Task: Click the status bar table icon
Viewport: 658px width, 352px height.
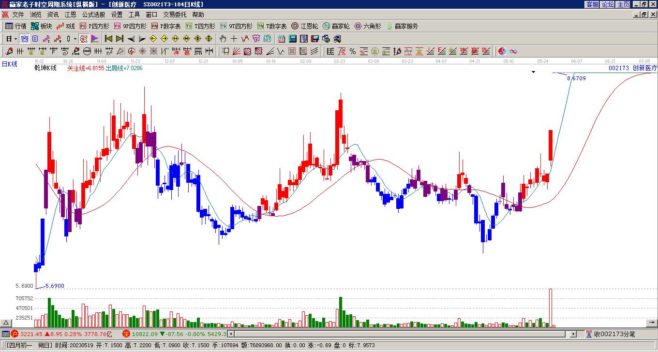Action: coord(5,334)
